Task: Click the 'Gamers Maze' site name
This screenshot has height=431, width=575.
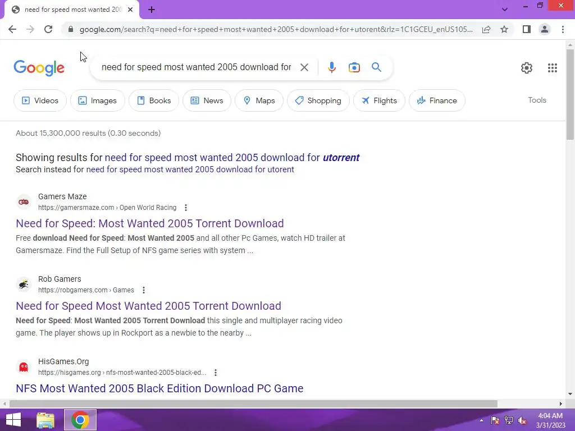Action: pyautogui.click(x=62, y=196)
